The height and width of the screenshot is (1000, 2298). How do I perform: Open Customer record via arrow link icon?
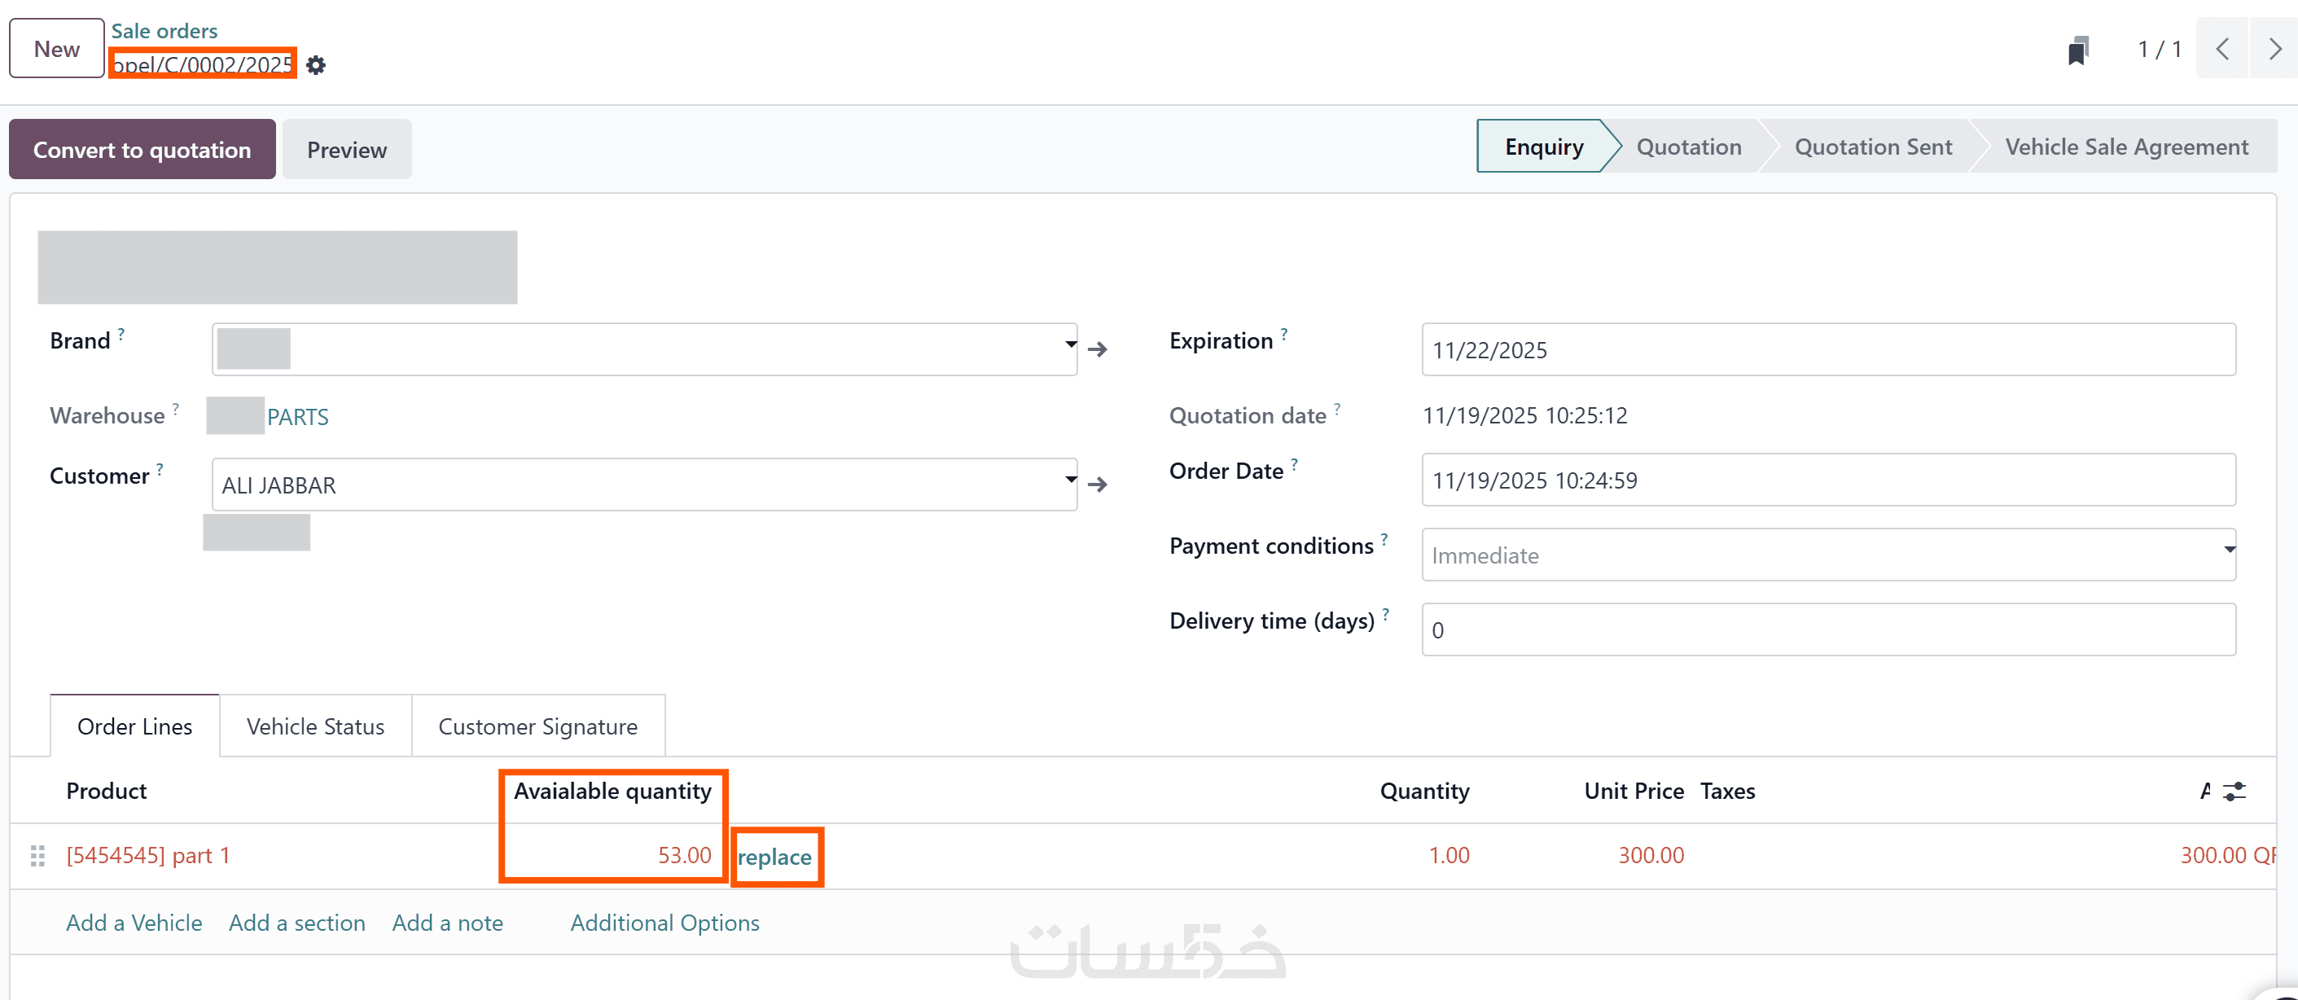[1097, 485]
